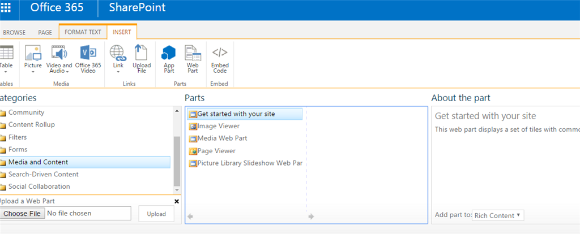Insert an Office 365 Video
580x234 pixels.
click(x=88, y=53)
